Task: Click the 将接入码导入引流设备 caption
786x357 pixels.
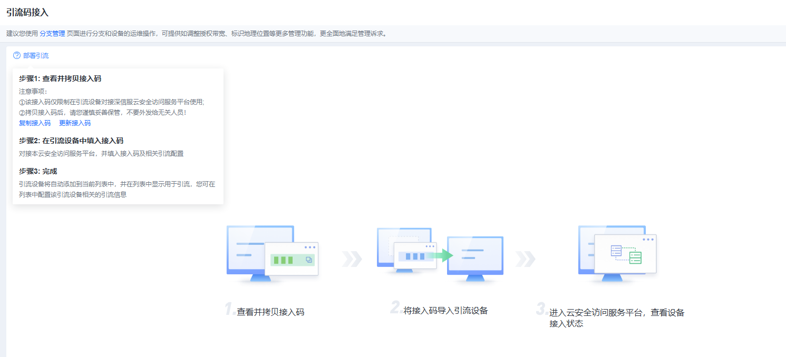Action: click(445, 311)
